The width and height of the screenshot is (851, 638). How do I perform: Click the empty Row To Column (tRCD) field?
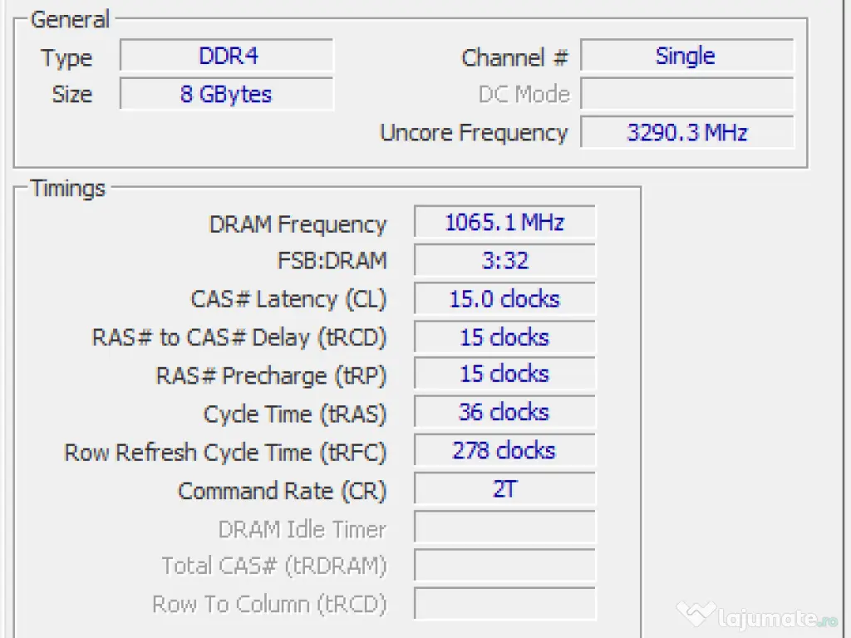pos(504,604)
